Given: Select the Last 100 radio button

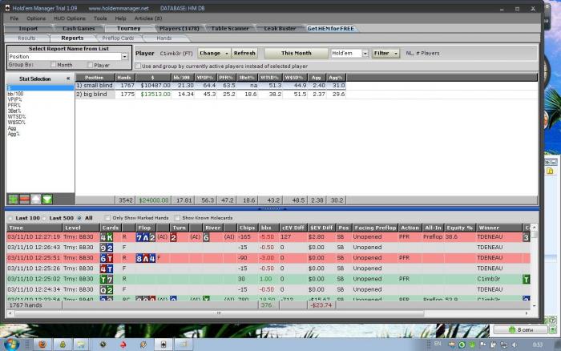Looking at the screenshot, I should [10, 218].
